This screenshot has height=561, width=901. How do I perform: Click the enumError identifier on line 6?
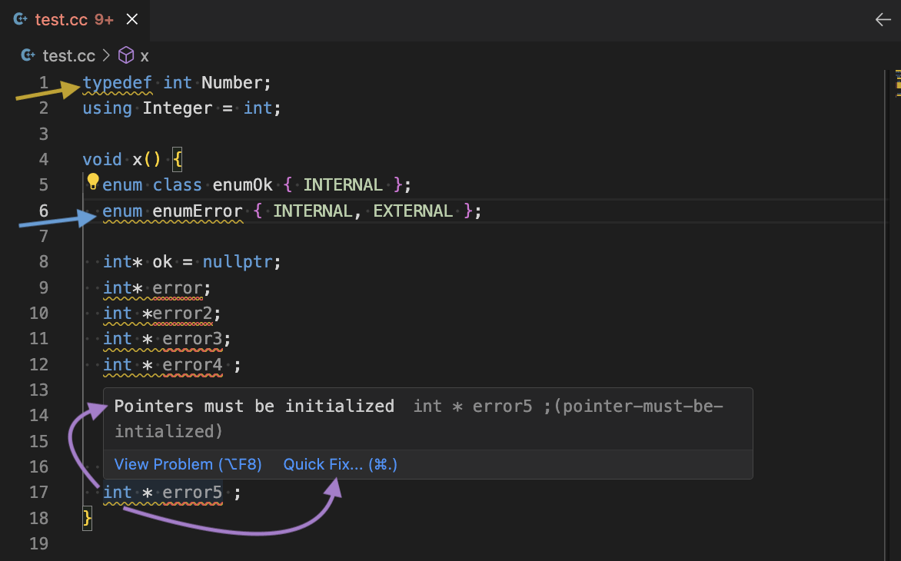click(198, 211)
